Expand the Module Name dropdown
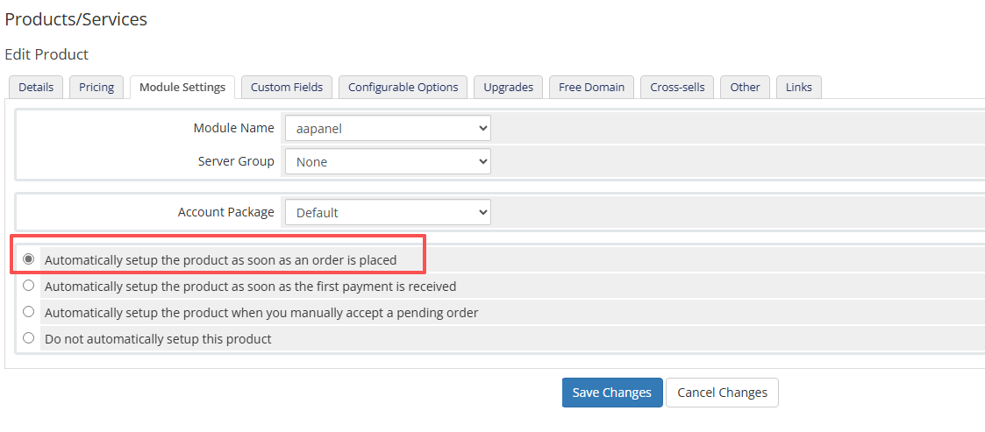 387,128
